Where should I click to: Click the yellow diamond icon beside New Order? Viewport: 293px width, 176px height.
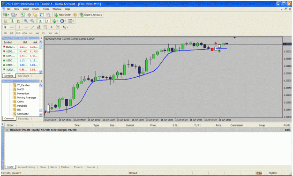tap(75, 15)
